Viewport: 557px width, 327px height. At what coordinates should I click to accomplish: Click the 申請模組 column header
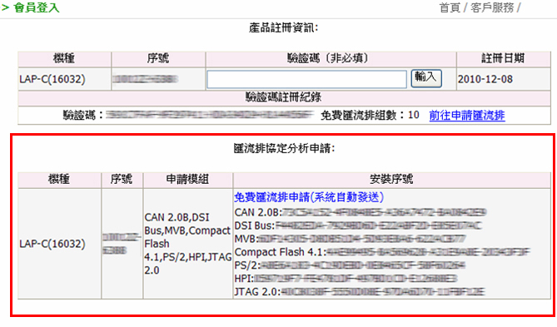[187, 180]
